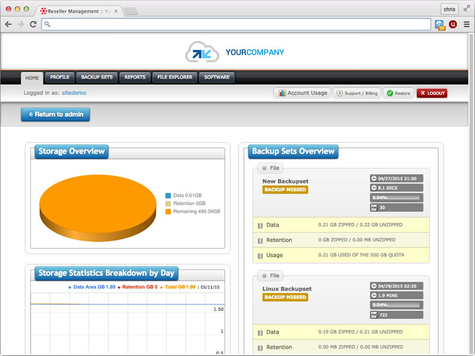
Task: Click New Backupset 0.04% progress bar
Action: (x=397, y=198)
